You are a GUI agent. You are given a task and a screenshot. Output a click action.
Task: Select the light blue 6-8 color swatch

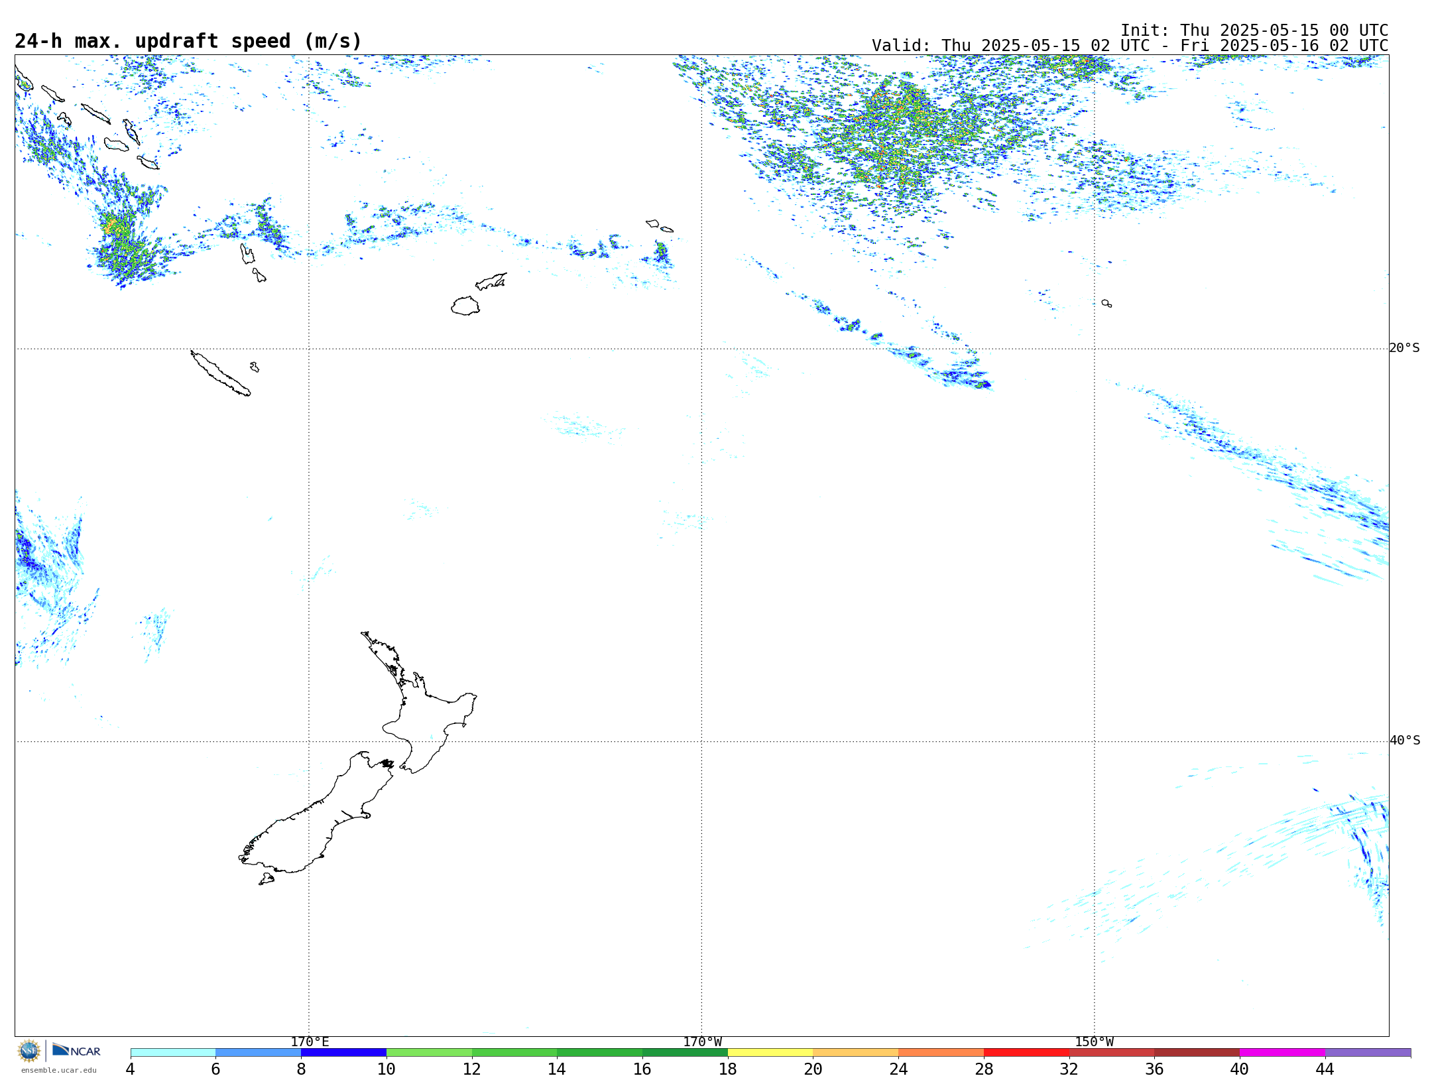pyautogui.click(x=259, y=1053)
